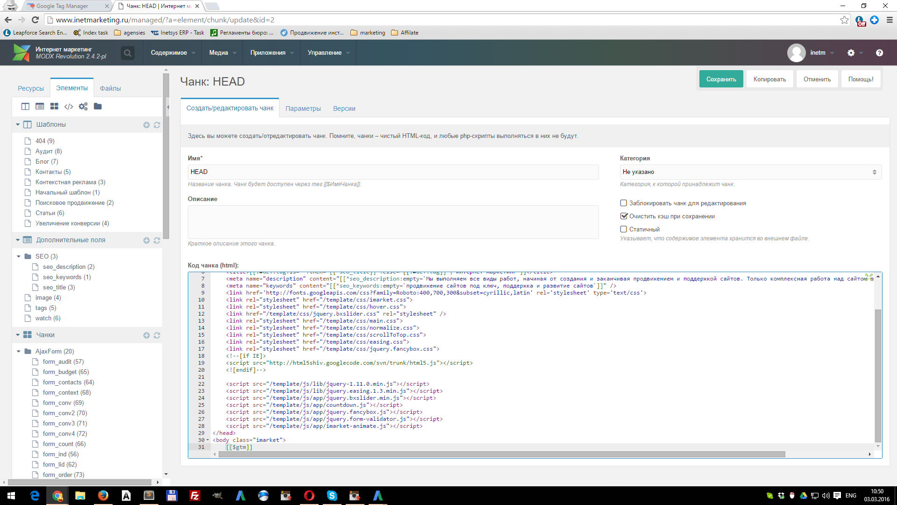Image resolution: width=897 pixels, height=505 pixels.
Task: Open the marketing bookmark folder
Action: click(368, 33)
